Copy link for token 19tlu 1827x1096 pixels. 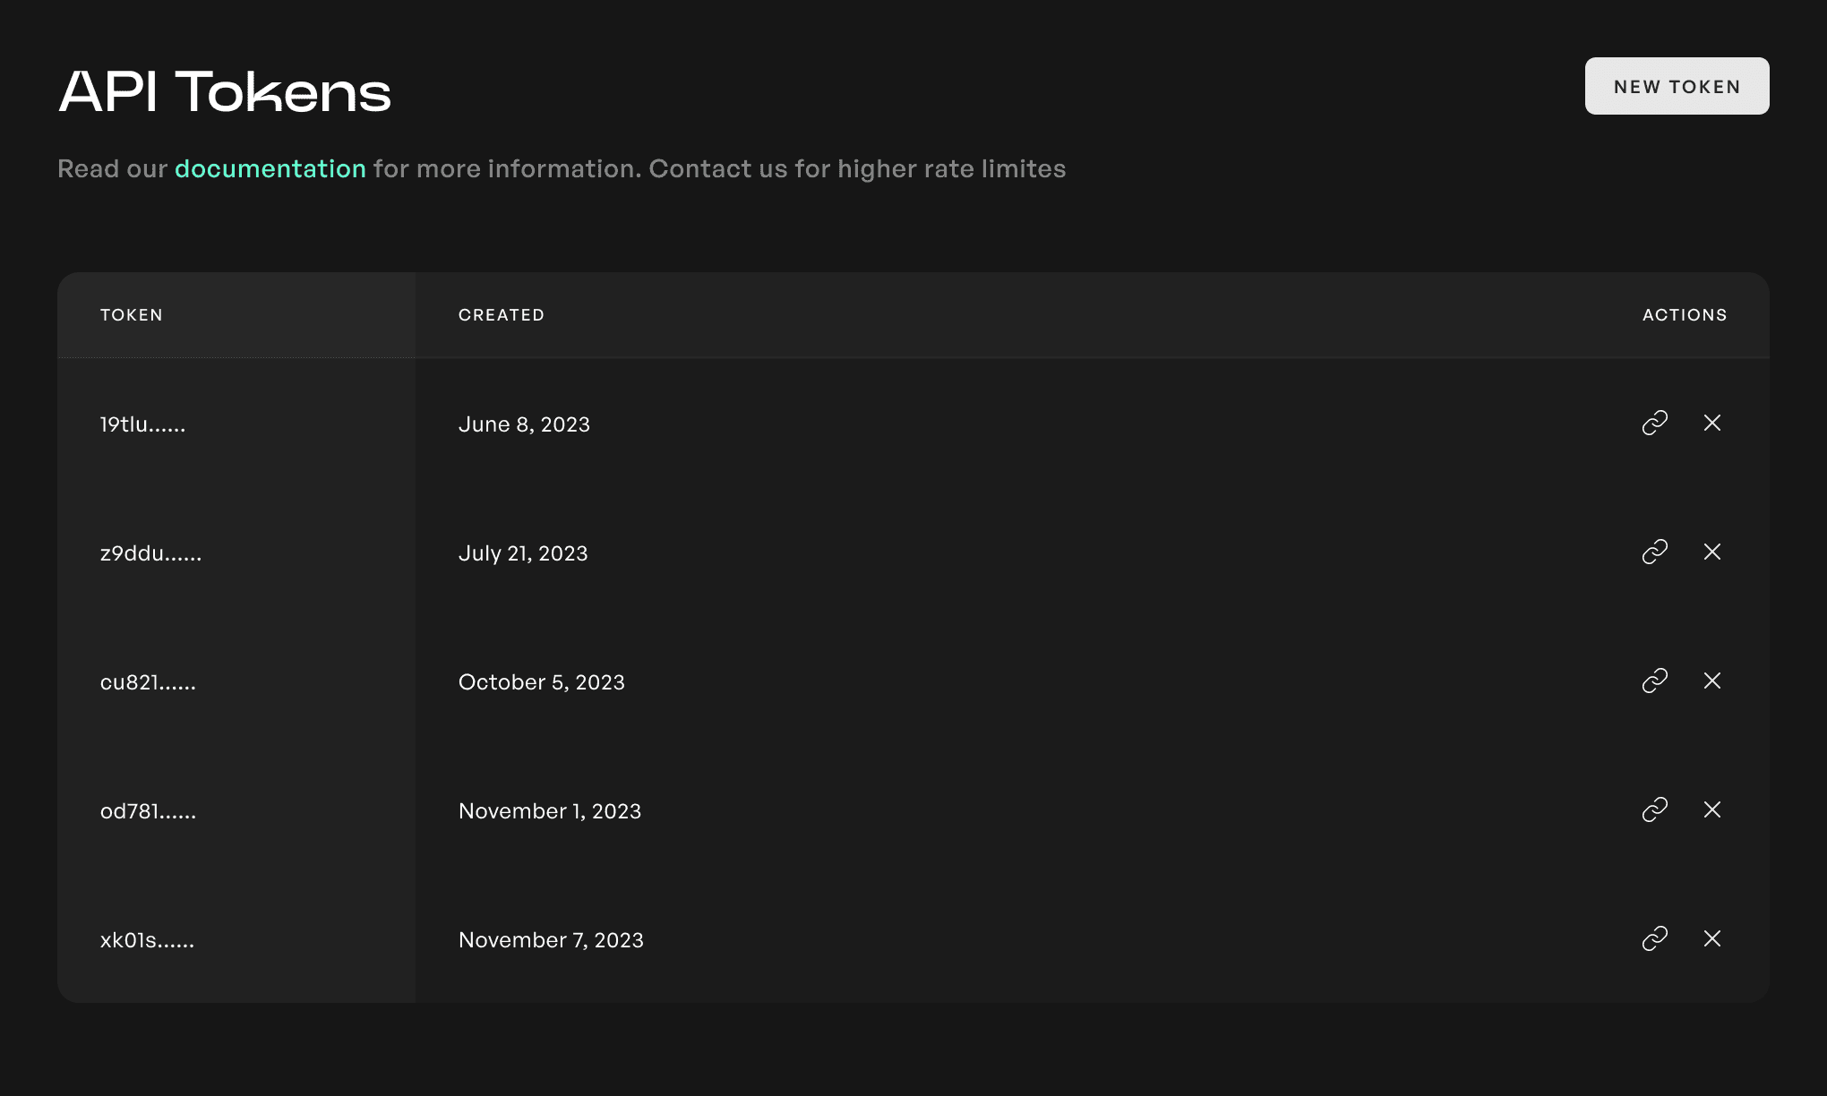coord(1654,423)
